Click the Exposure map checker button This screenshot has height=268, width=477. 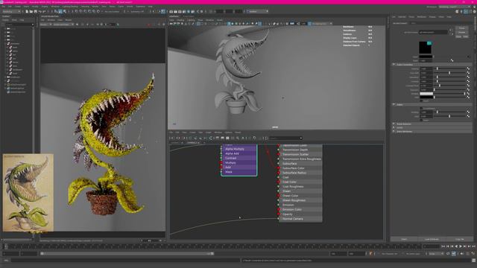click(x=469, y=89)
